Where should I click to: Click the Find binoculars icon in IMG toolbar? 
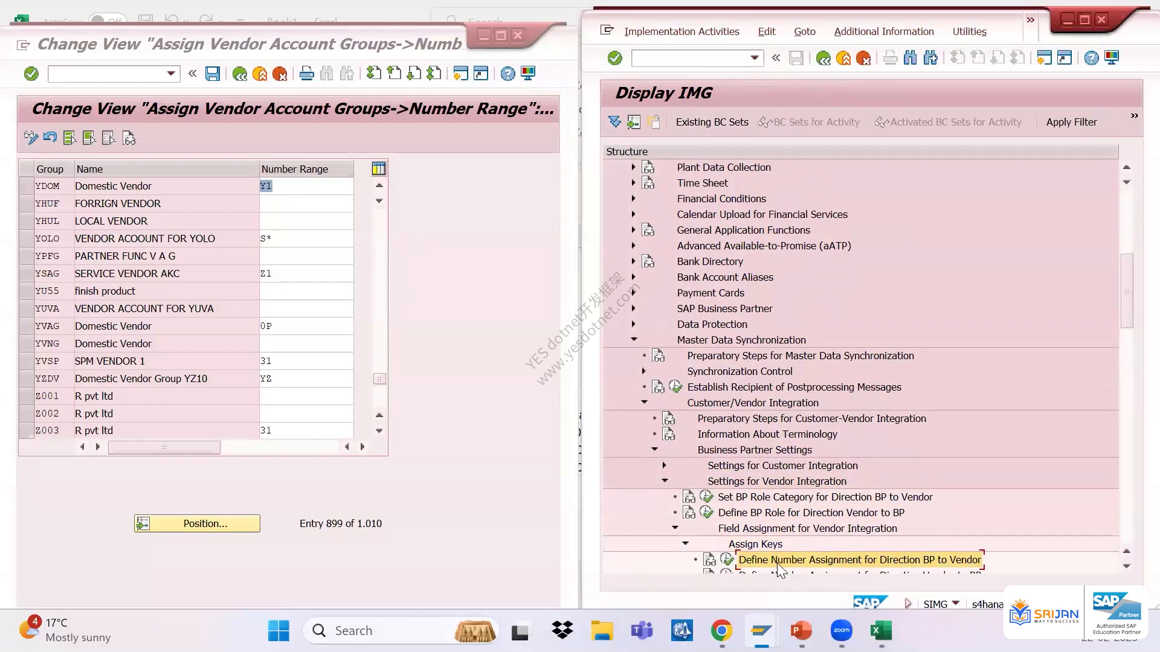pyautogui.click(x=910, y=58)
